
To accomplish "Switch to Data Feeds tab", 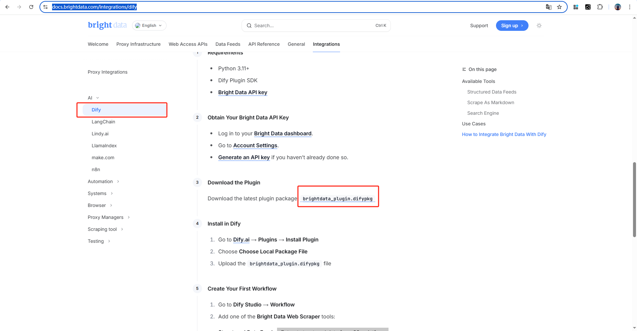I will coord(228,44).
